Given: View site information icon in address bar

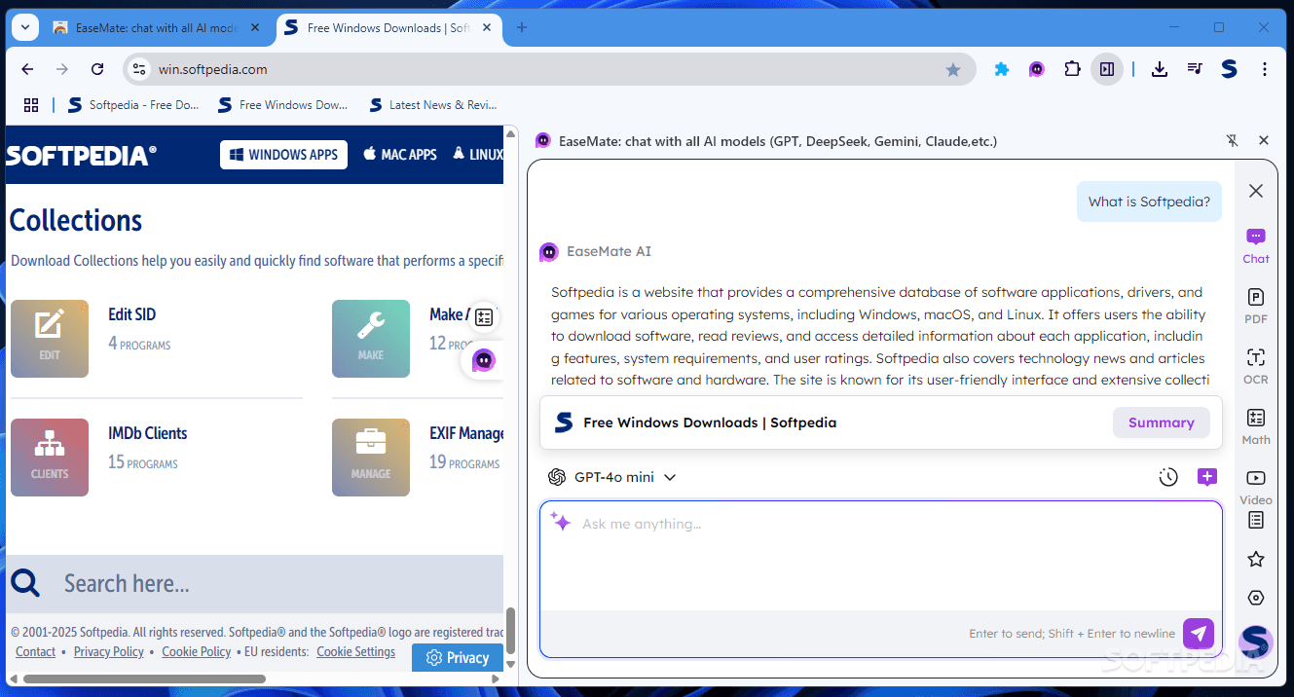Looking at the screenshot, I should click(139, 69).
